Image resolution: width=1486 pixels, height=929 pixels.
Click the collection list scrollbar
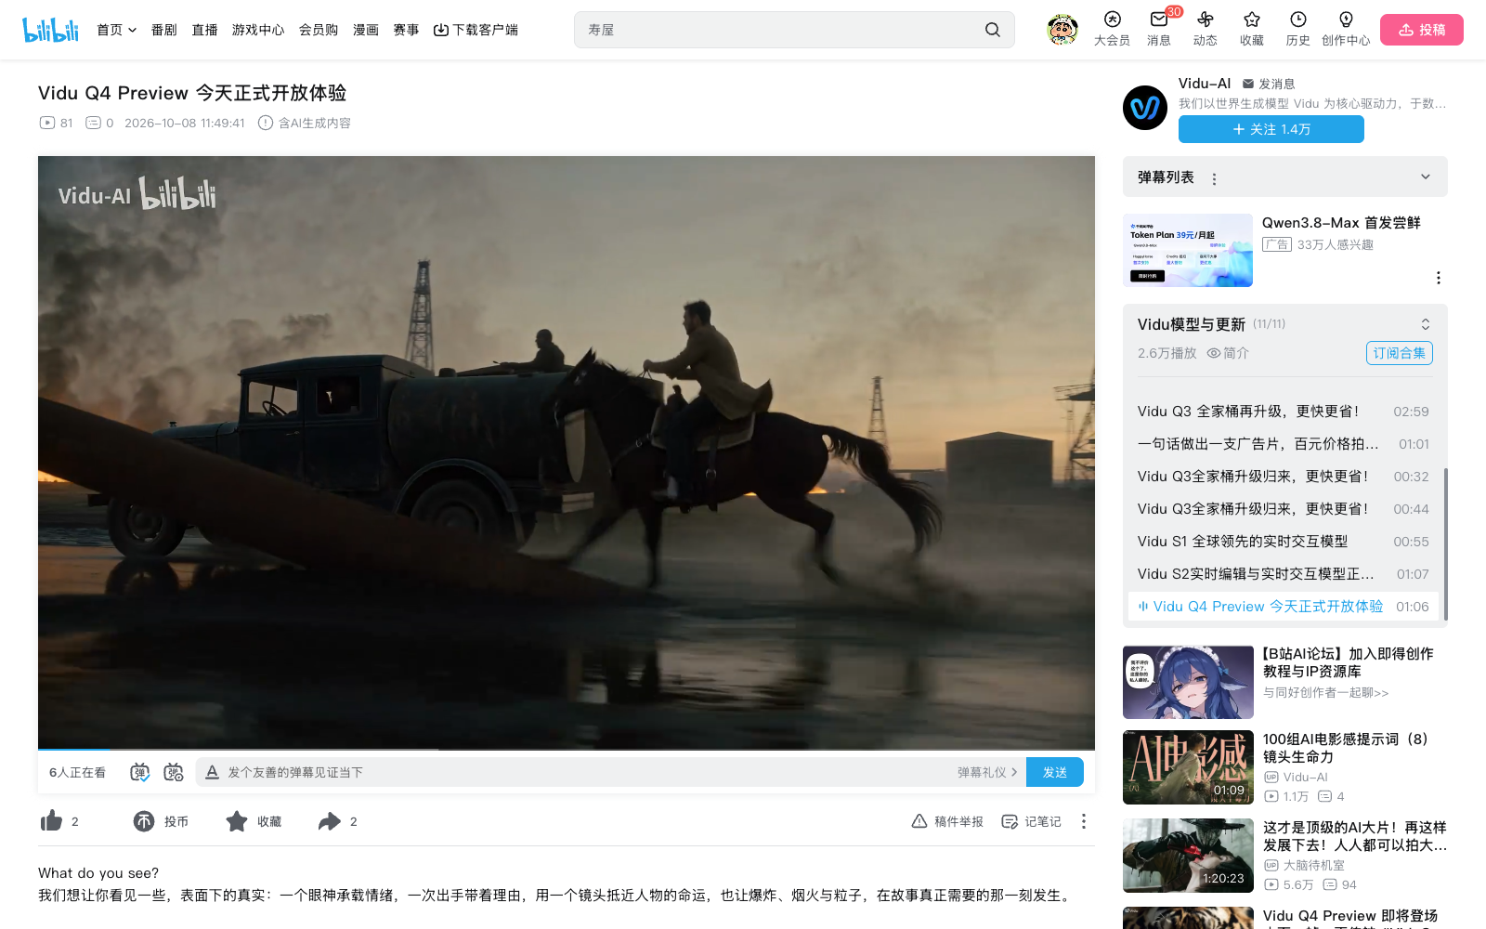point(1445,543)
